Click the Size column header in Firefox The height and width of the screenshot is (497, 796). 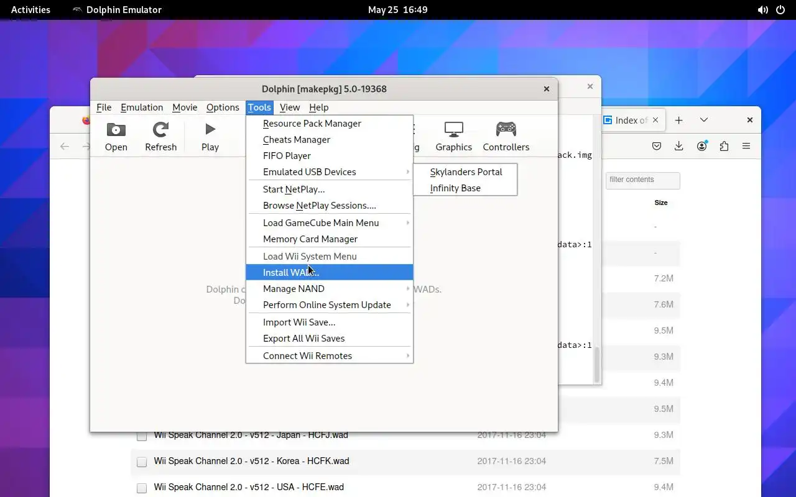point(660,203)
